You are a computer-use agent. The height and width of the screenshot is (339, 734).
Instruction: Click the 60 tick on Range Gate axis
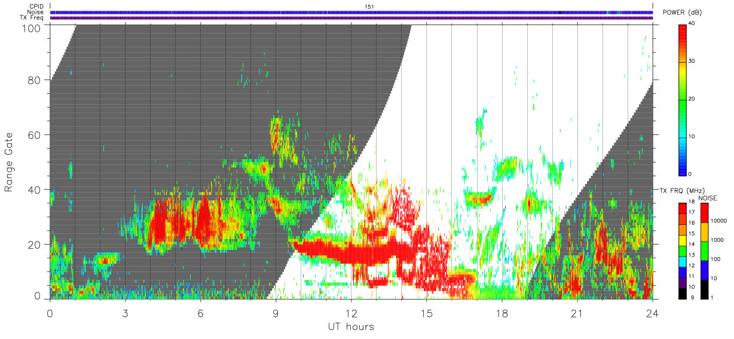point(35,135)
